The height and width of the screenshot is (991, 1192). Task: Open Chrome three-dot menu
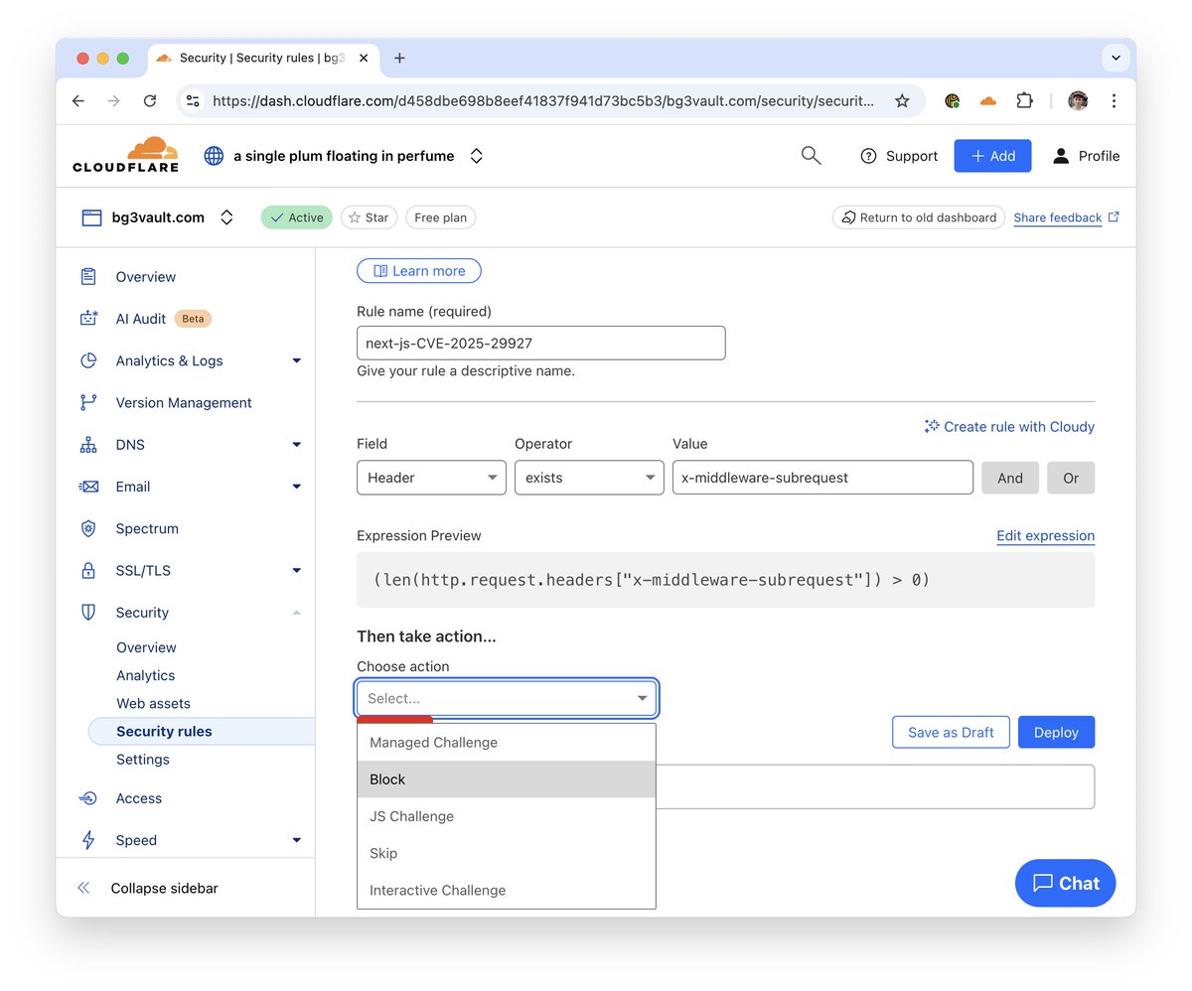click(1114, 100)
